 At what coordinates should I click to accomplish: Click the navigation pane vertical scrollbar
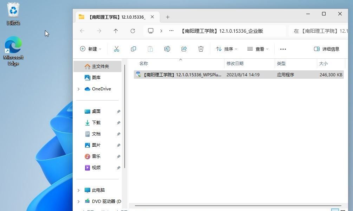coord(124,116)
